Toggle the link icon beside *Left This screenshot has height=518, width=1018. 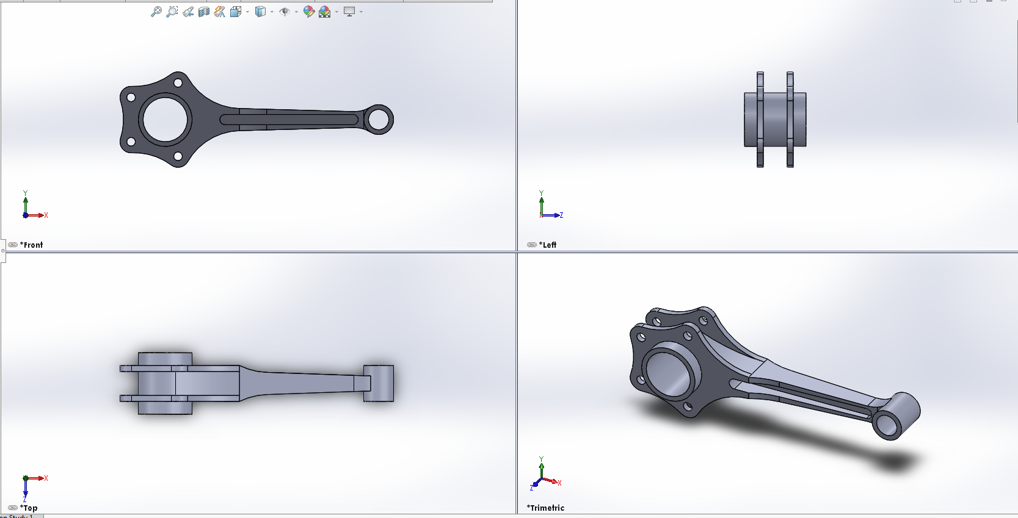532,245
